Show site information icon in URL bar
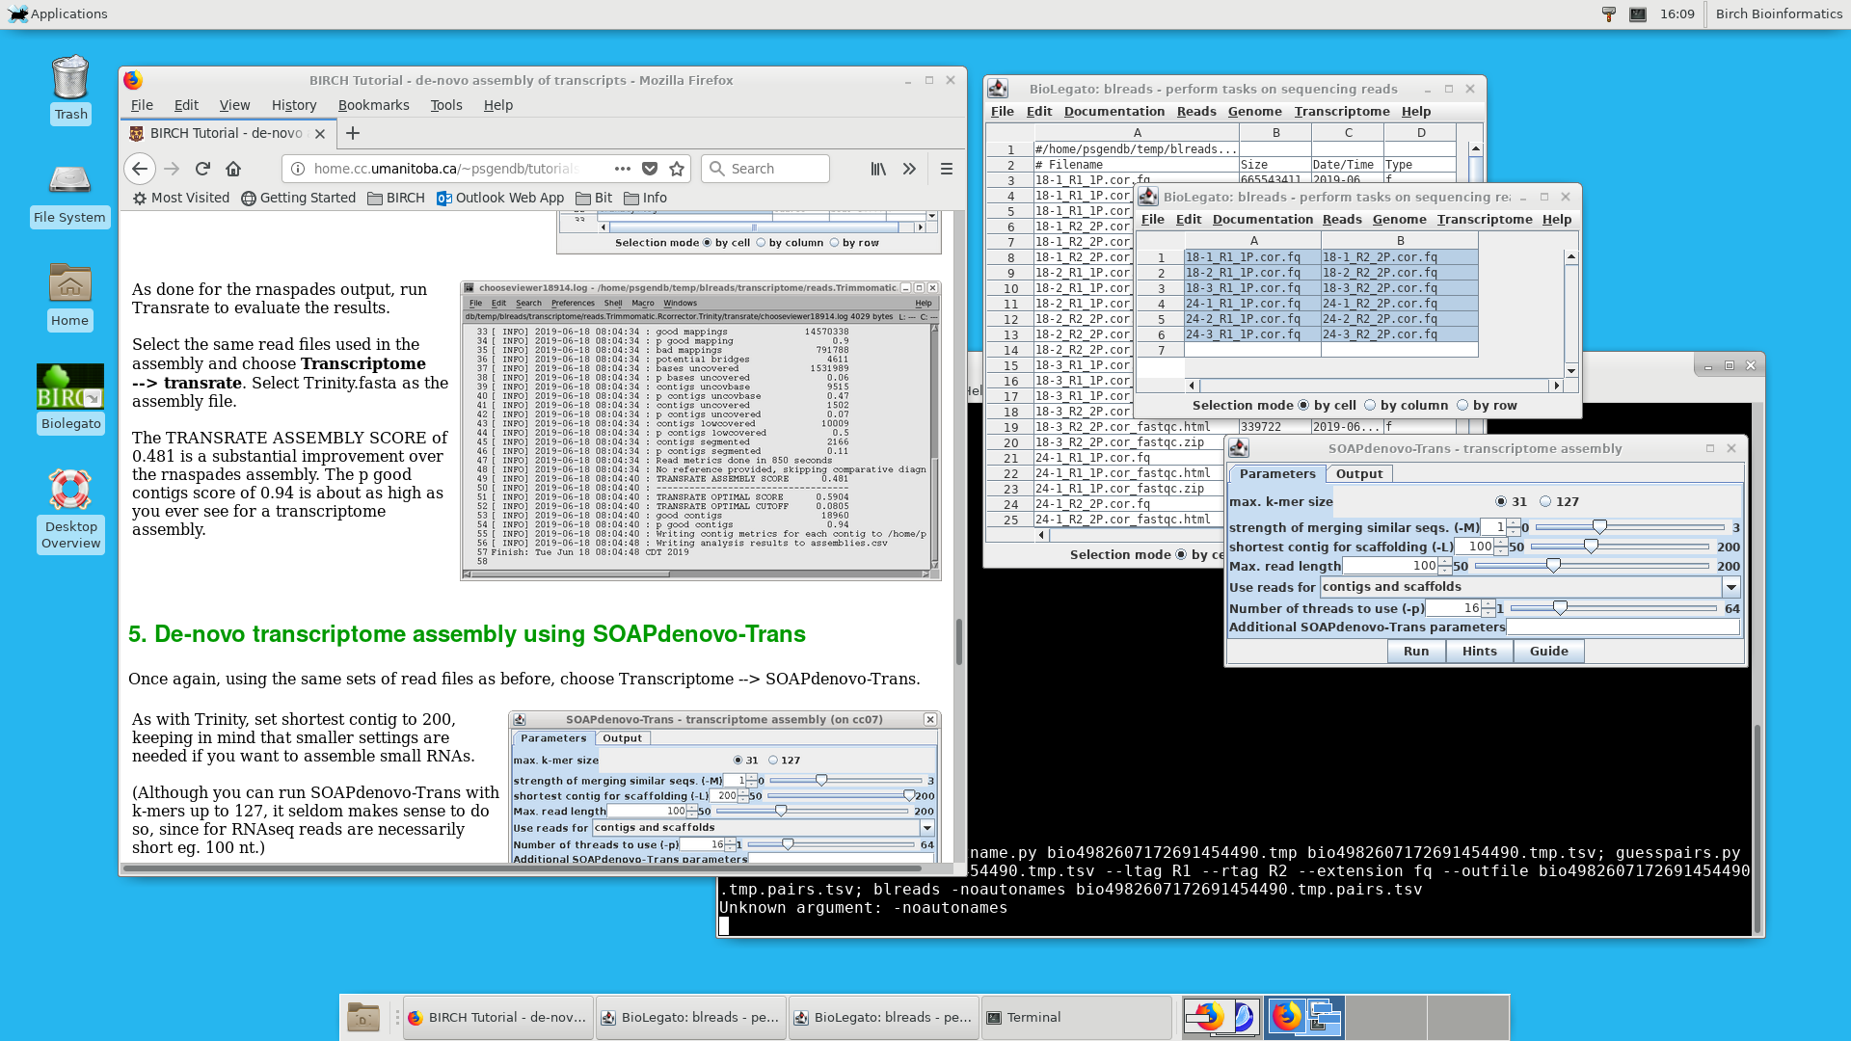 pyautogui.click(x=298, y=169)
